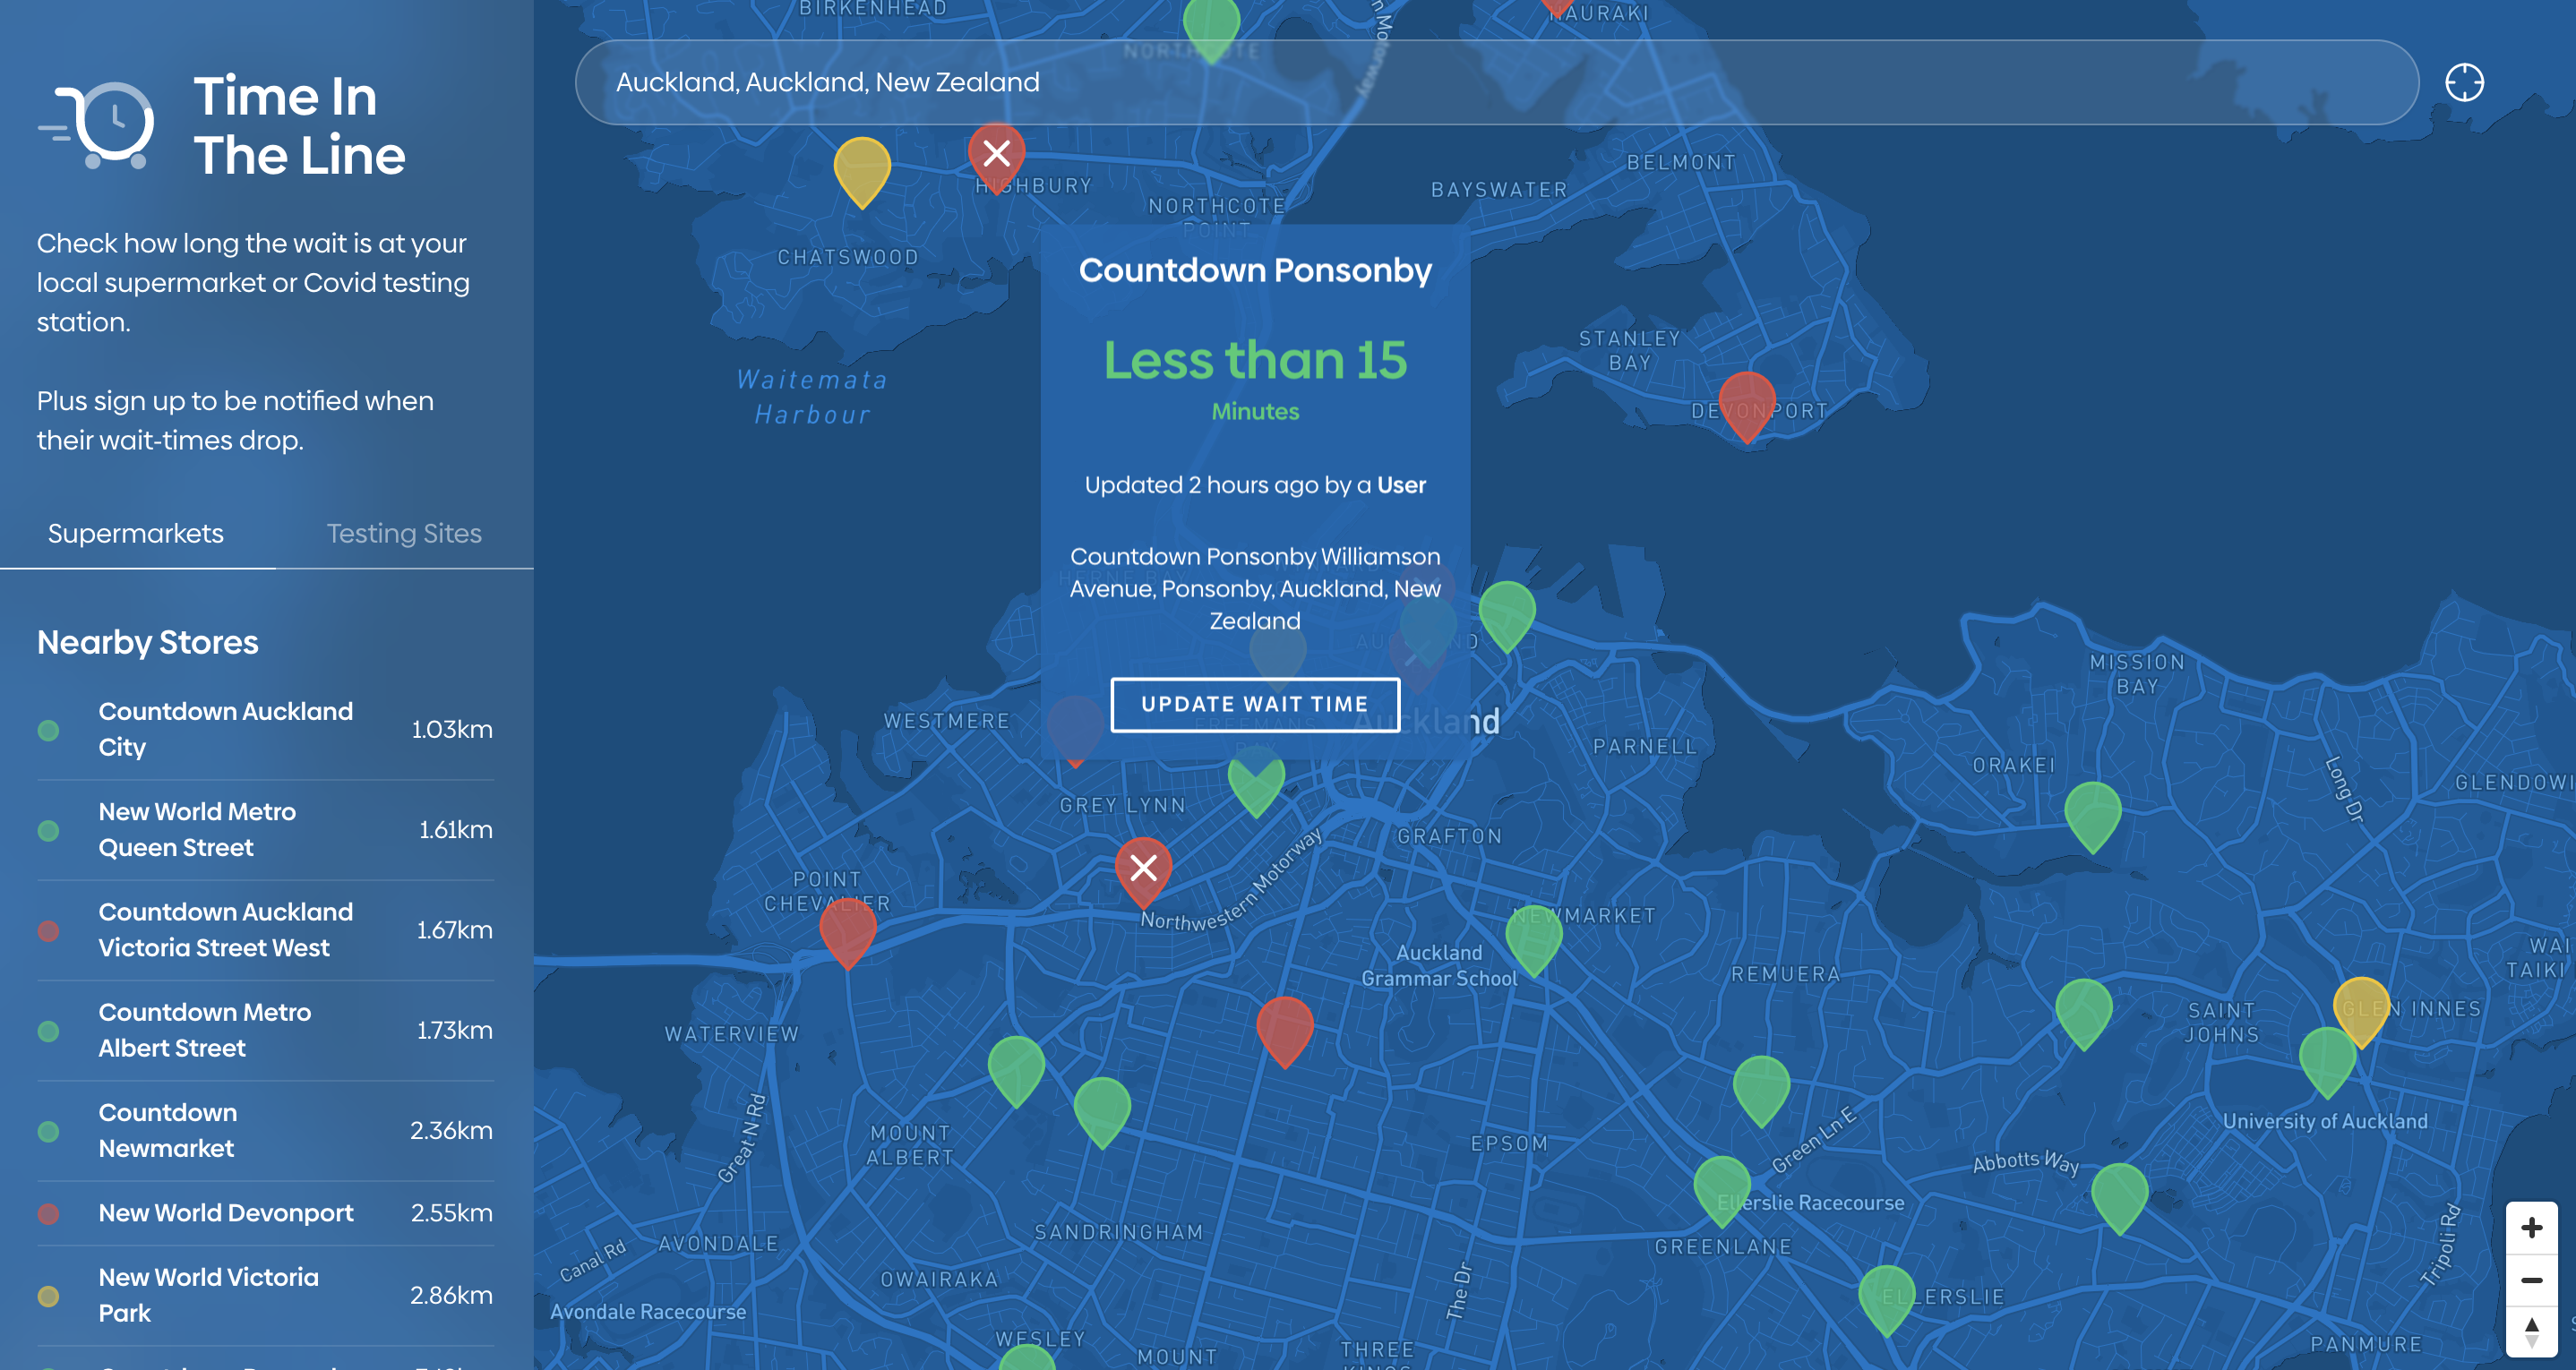Click green pin right of popup at waterfront
Viewport: 2576px width, 1370px height.
coord(1506,615)
